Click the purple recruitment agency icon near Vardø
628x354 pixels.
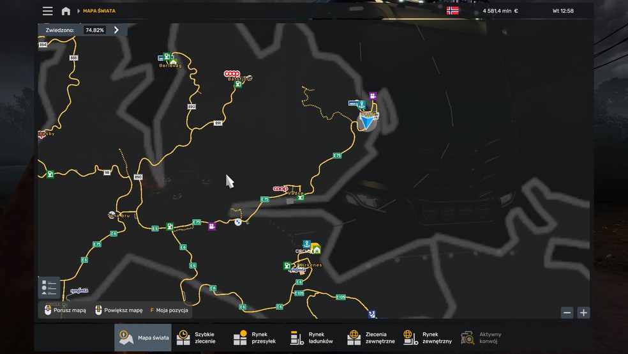(373, 96)
